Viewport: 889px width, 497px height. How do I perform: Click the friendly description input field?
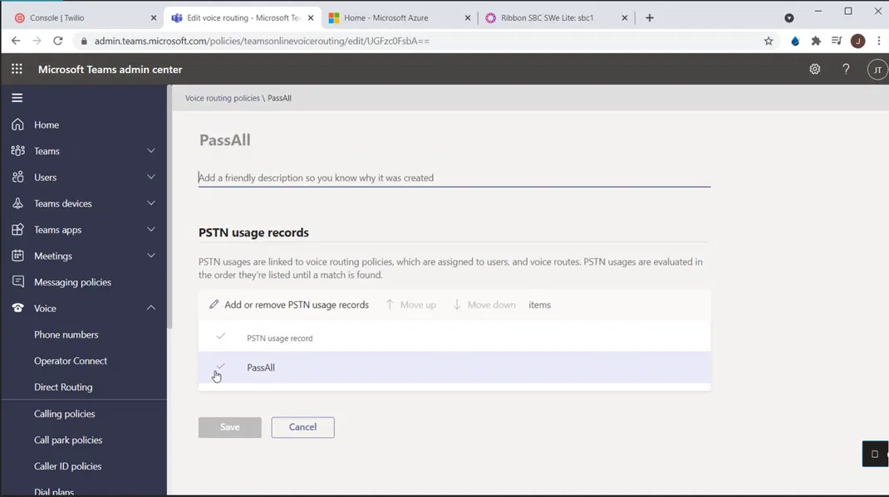[x=454, y=178]
